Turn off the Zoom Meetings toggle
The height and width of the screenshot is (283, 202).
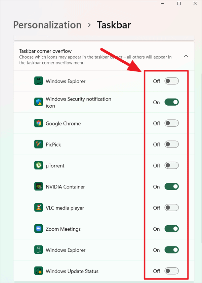171,229
